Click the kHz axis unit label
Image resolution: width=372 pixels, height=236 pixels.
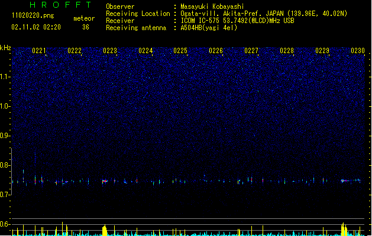pyautogui.click(x=5, y=48)
